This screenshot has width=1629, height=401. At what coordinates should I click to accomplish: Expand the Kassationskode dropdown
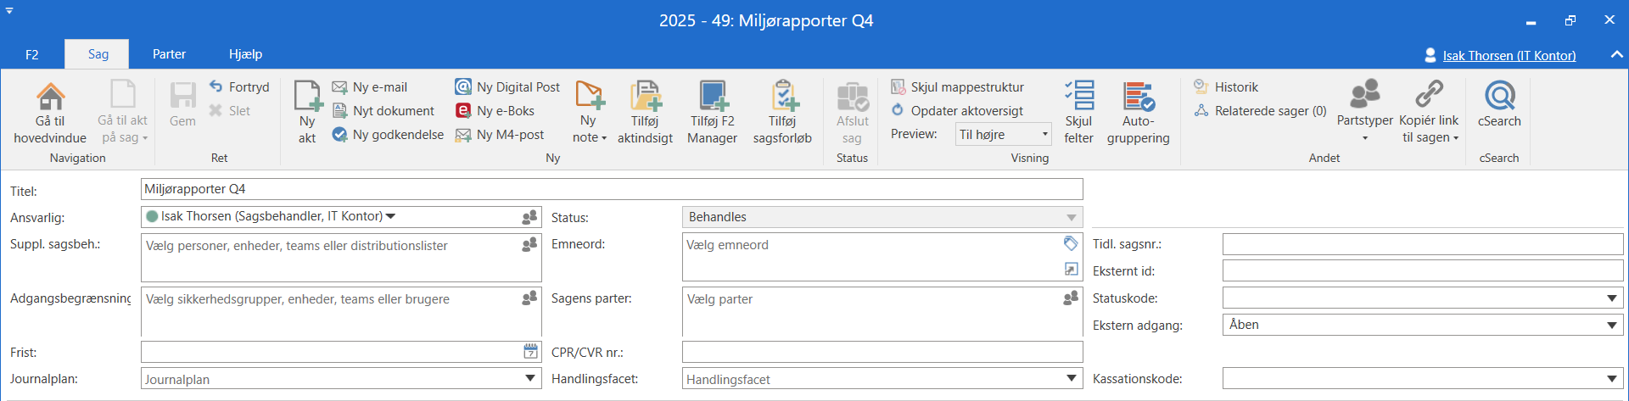pyautogui.click(x=1612, y=379)
